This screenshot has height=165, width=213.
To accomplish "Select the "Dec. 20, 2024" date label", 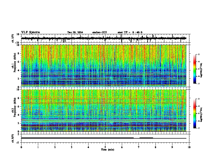I will tap(75, 32).
